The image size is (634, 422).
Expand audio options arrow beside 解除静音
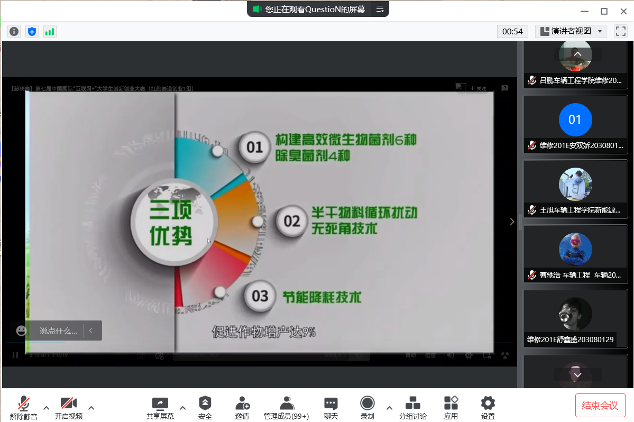tap(47, 408)
